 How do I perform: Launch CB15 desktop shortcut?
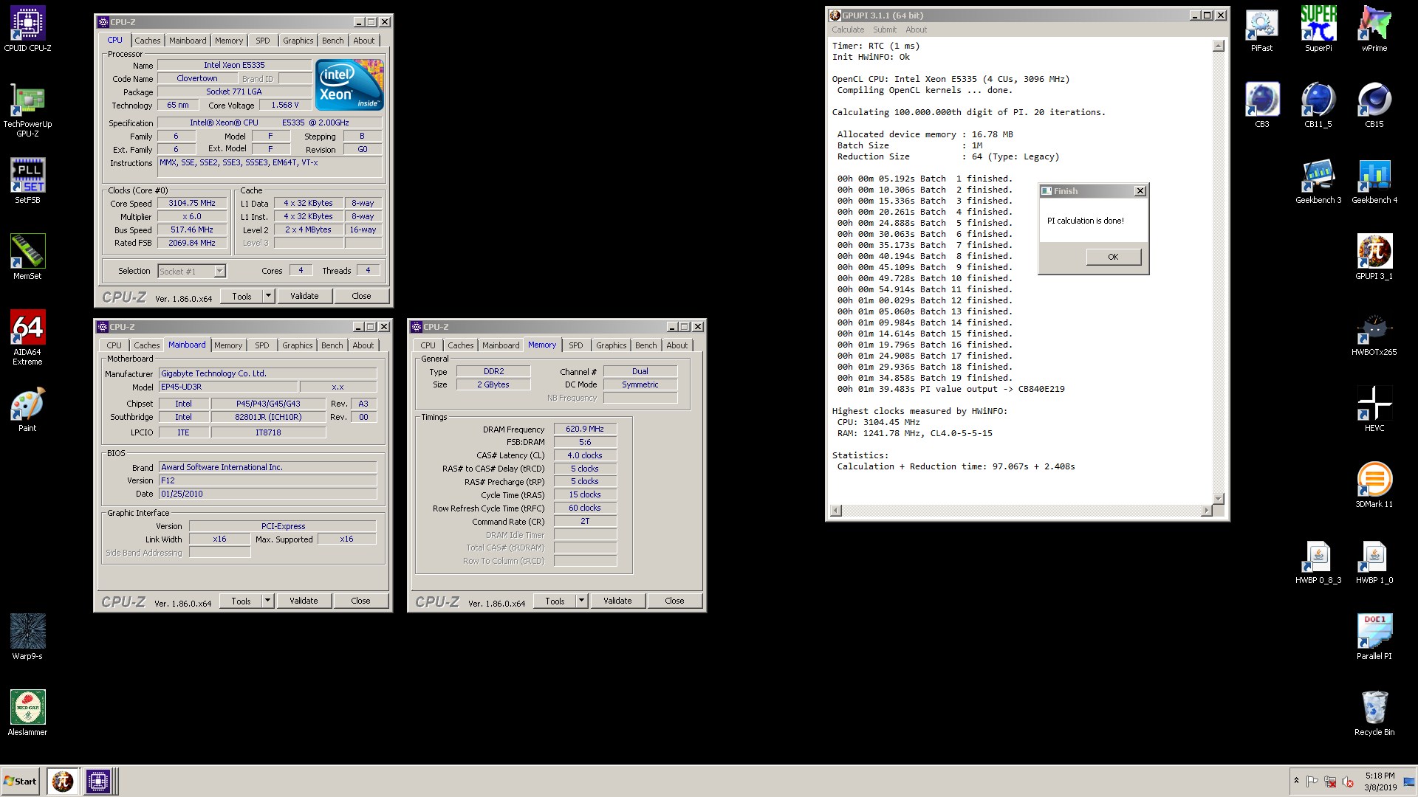pos(1374,105)
